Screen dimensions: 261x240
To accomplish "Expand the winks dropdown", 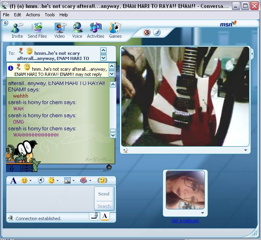I will click(x=57, y=181).
